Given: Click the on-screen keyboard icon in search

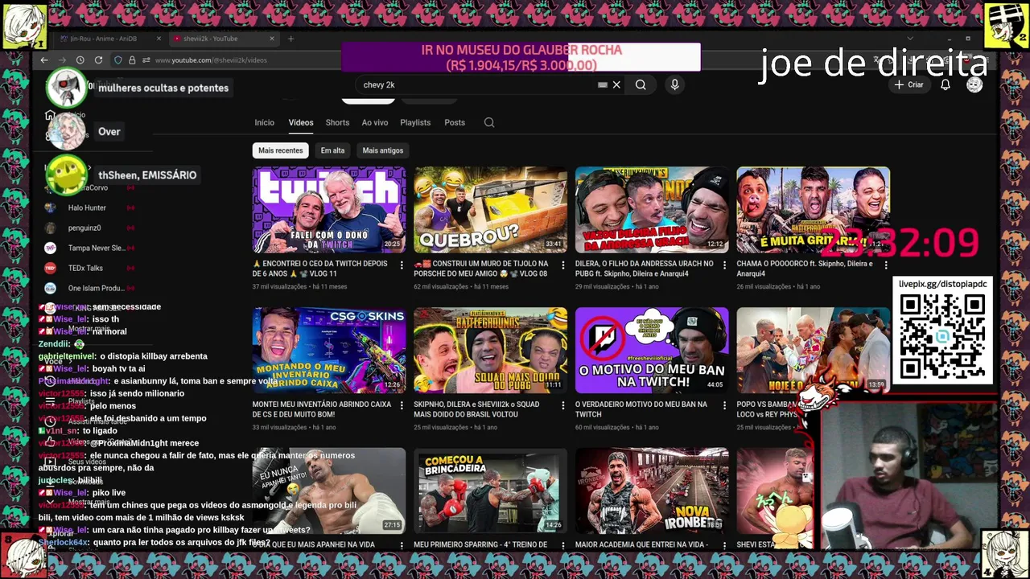Looking at the screenshot, I should [x=602, y=84].
